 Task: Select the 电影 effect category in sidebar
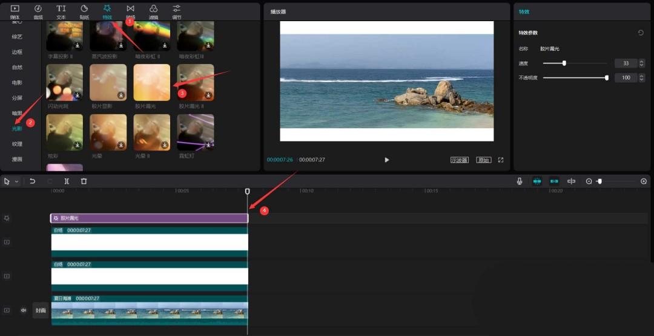pyautogui.click(x=17, y=83)
